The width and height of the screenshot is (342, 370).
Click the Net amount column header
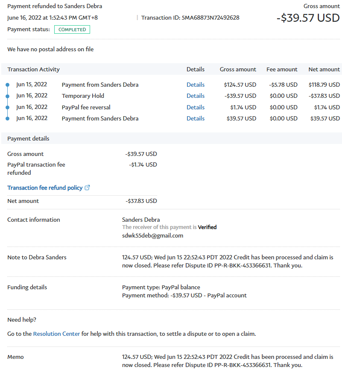324,69
